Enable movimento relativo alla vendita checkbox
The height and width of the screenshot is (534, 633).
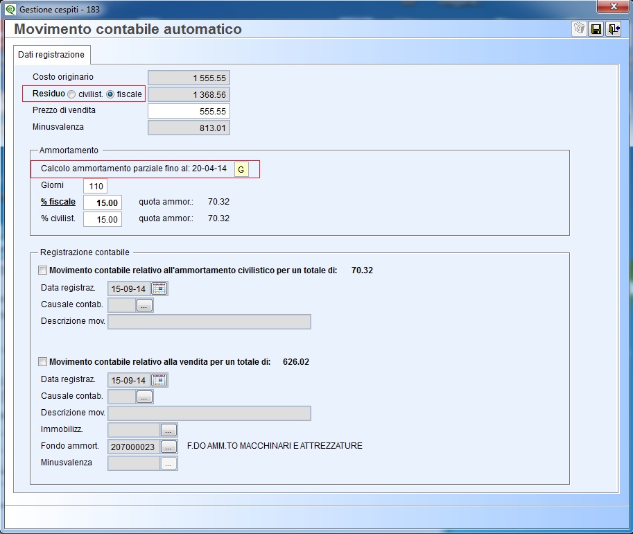(43, 361)
